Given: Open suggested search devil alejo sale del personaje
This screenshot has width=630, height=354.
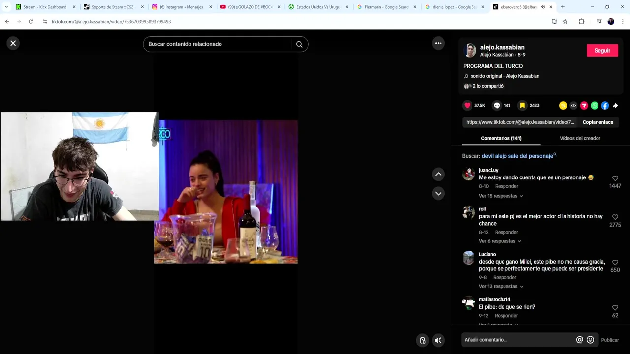Looking at the screenshot, I should coord(519,156).
